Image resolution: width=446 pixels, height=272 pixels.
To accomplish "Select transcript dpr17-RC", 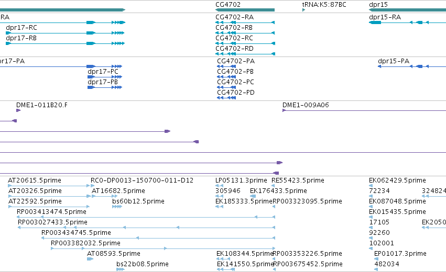I will click(x=21, y=28).
